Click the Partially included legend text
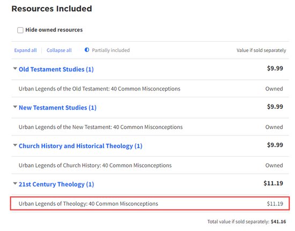 (111, 50)
